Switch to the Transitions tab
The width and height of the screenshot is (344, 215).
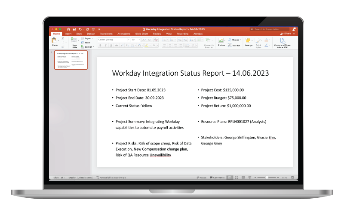[106, 34]
